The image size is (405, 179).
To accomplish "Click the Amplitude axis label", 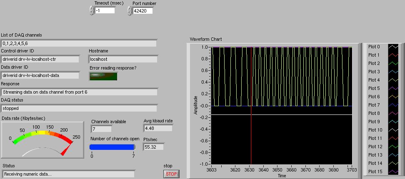I will click(x=196, y=105).
